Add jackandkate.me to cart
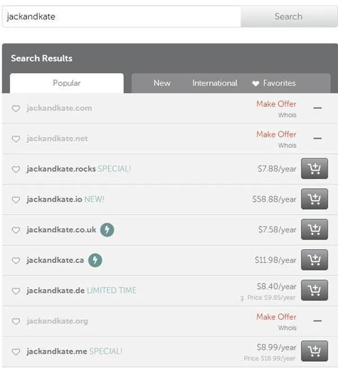Screen dimensions: 338x368 point(314,351)
